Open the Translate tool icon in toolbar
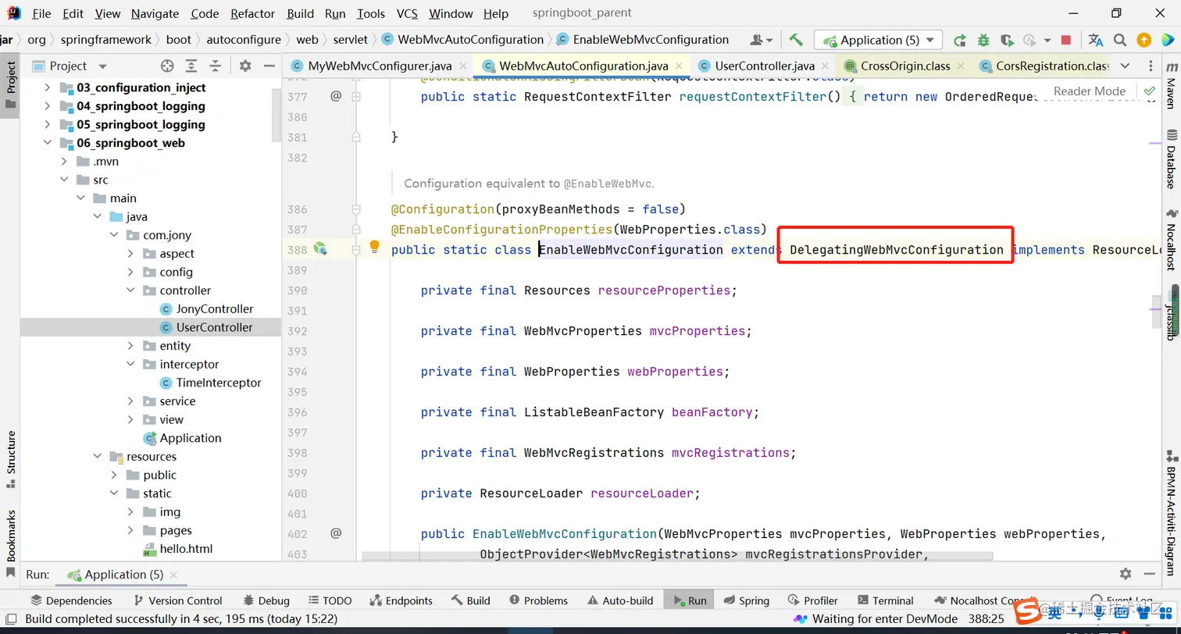Viewport: 1181px width, 634px height. [1096, 40]
